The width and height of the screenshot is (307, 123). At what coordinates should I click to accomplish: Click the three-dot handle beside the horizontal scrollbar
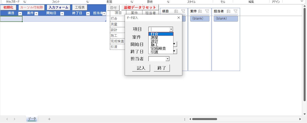(185, 119)
